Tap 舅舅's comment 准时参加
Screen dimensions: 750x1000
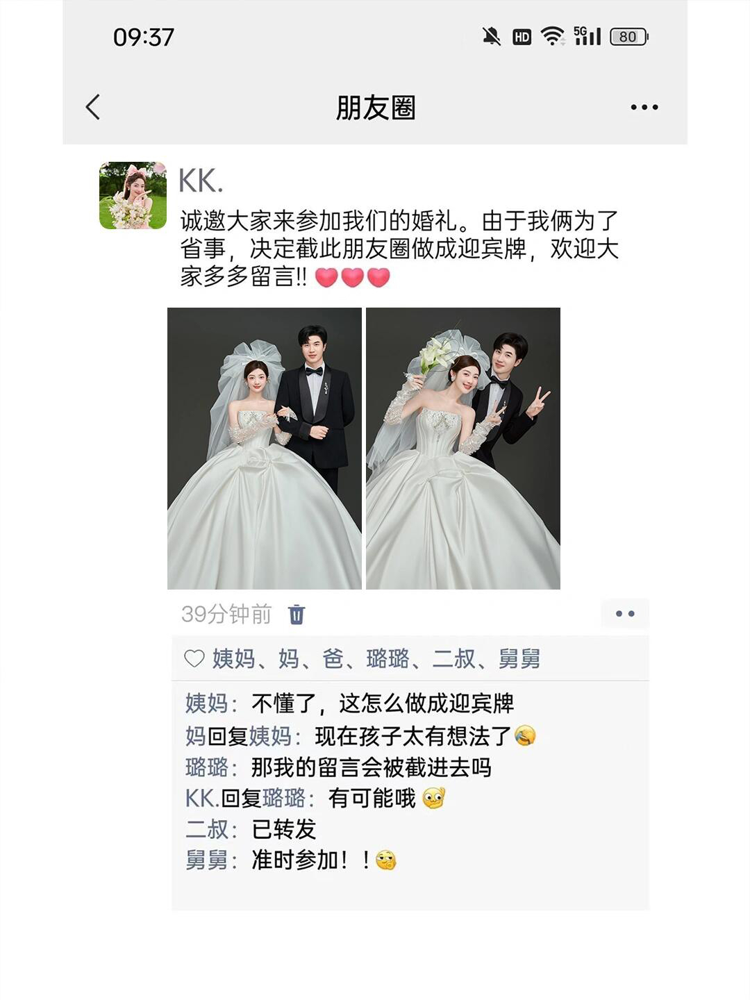[324, 860]
